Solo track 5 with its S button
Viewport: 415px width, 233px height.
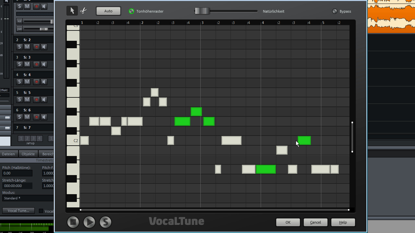(19, 100)
